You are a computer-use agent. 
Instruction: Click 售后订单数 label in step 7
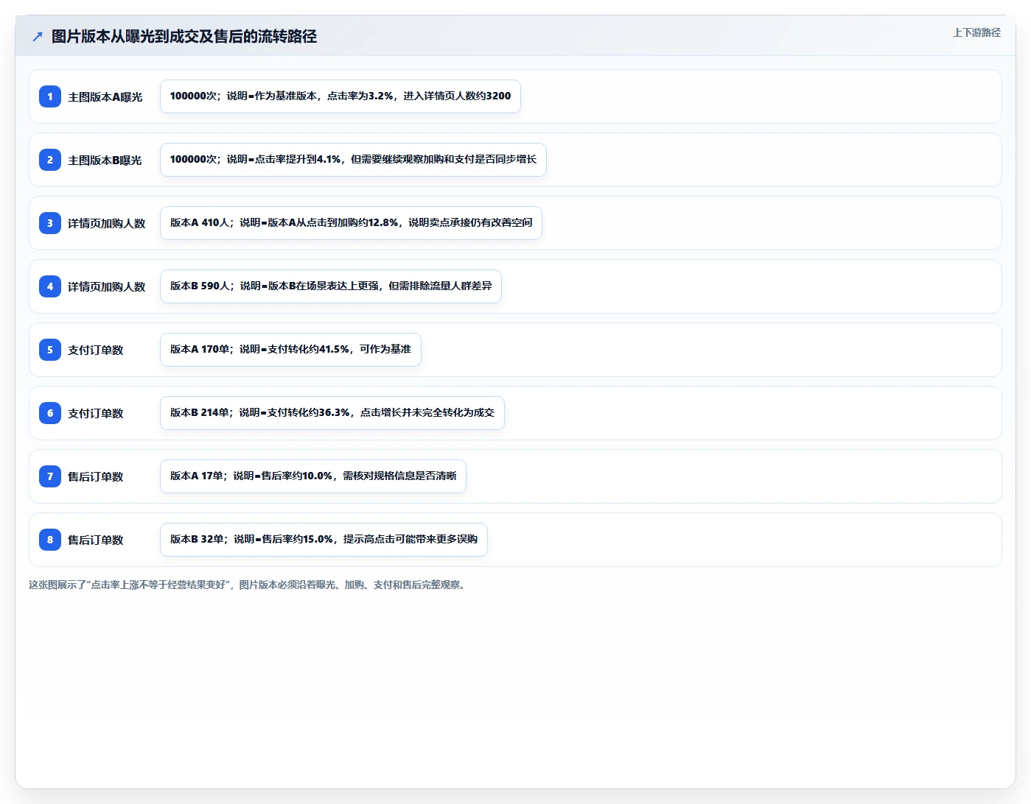coord(96,477)
